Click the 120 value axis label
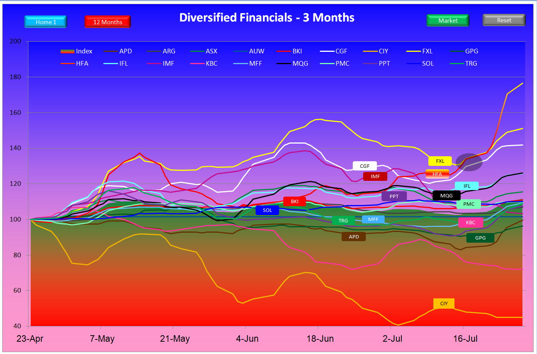537x354 pixels. tap(15, 184)
